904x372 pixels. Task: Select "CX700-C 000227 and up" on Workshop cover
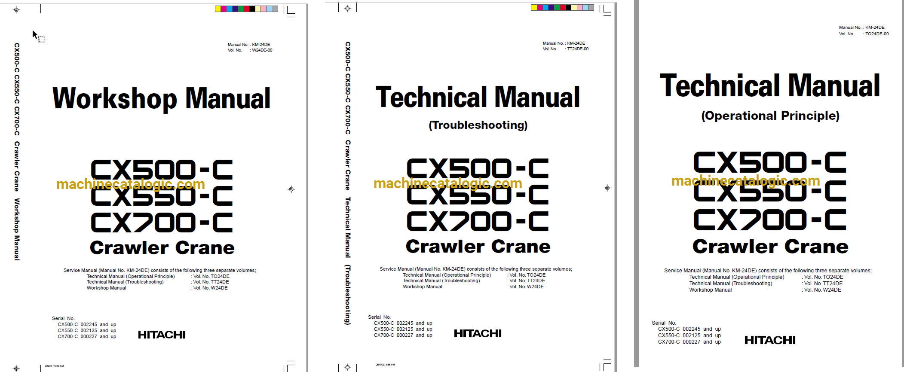(87, 337)
